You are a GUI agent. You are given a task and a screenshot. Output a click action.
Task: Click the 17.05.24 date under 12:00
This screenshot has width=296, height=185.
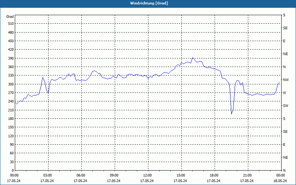click(x=147, y=181)
